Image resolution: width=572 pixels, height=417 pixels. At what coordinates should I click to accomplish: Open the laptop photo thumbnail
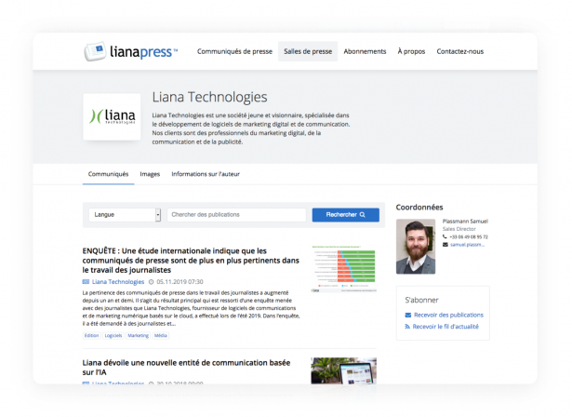tap(343, 370)
